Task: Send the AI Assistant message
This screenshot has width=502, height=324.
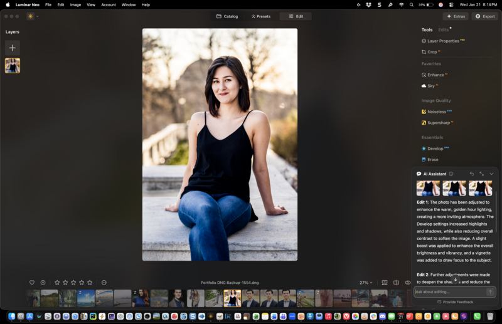Action: point(490,291)
